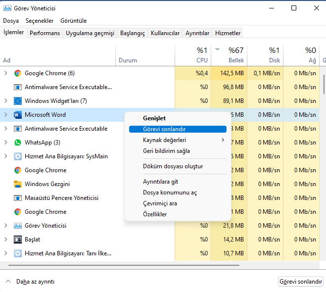Click the Görevi sonlandır button at bottom
The height and width of the screenshot is (292, 326).
[x=300, y=282]
